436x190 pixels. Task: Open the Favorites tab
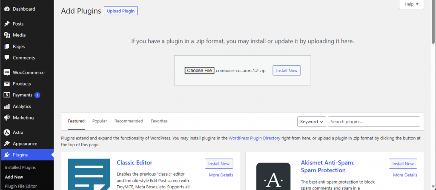[x=159, y=121]
